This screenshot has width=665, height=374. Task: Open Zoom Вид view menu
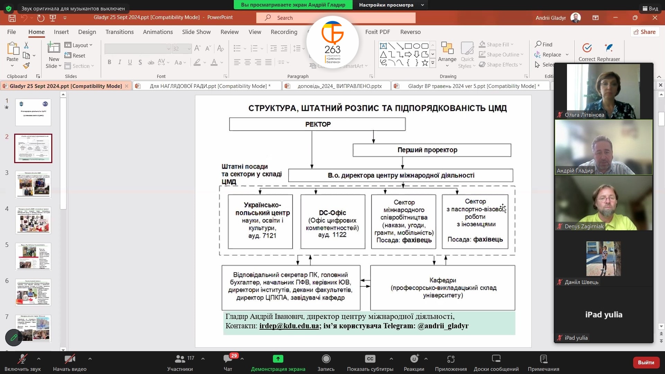[x=650, y=8]
